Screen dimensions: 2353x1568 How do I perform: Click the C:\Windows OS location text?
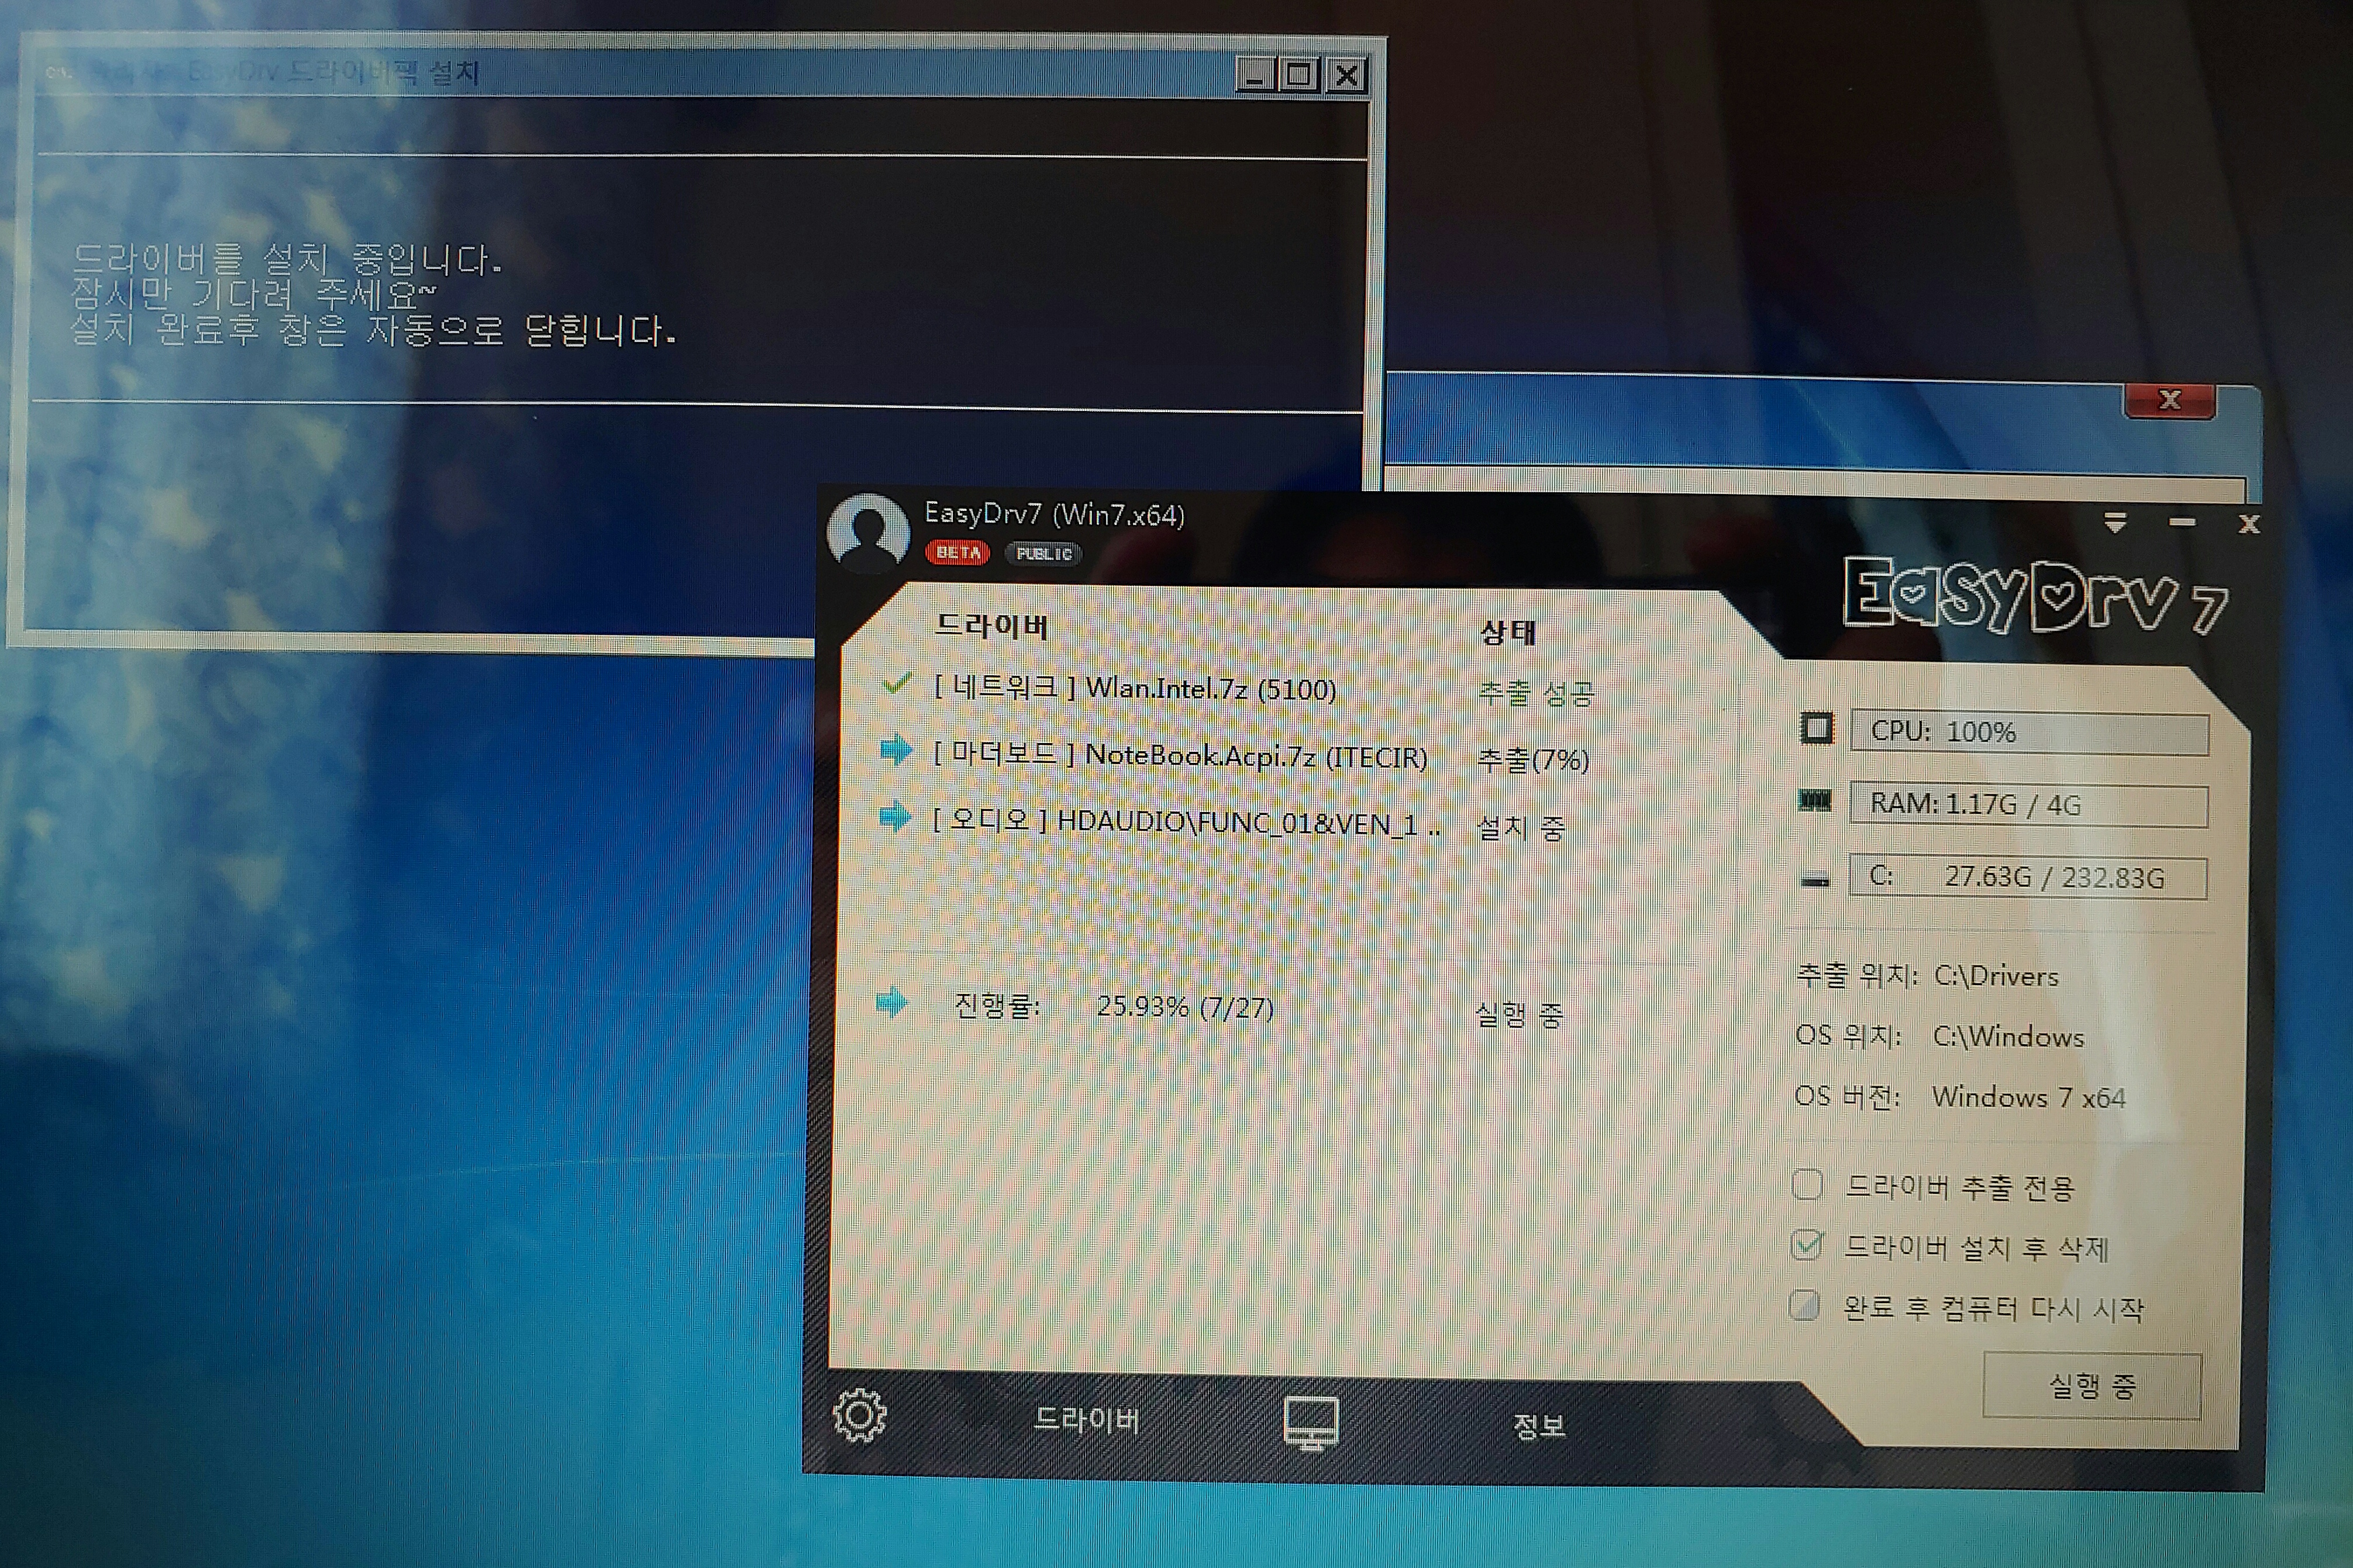(x=2008, y=1036)
